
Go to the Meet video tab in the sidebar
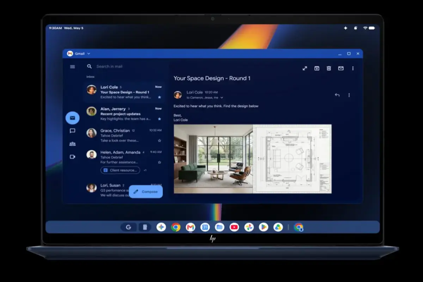[x=73, y=157]
